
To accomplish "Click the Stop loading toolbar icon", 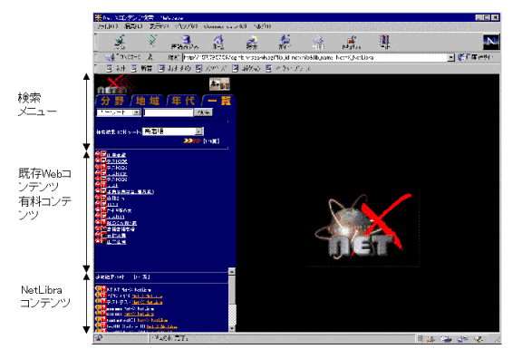I will (384, 42).
